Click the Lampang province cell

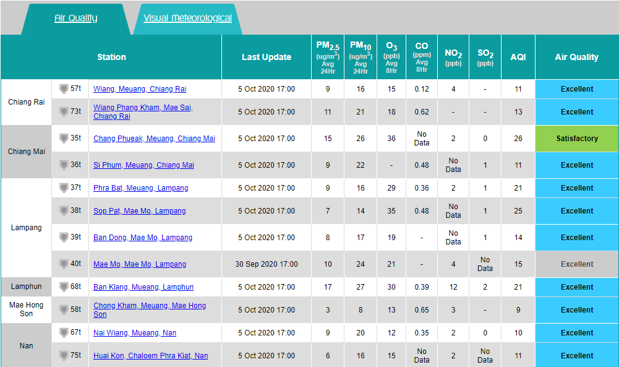(26, 228)
